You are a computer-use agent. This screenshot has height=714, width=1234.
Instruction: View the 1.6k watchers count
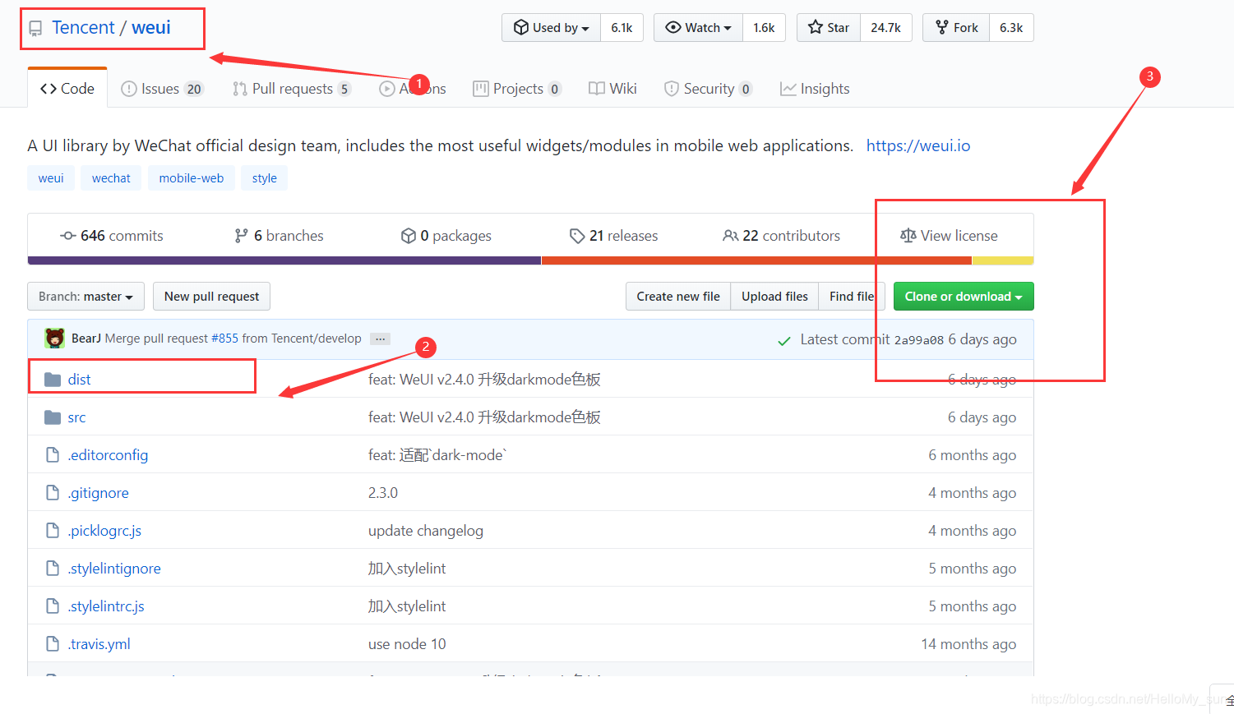click(764, 27)
